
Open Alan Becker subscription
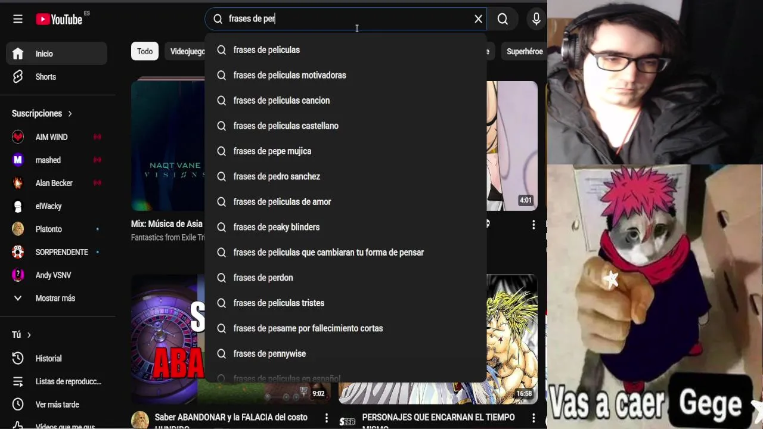click(57, 183)
